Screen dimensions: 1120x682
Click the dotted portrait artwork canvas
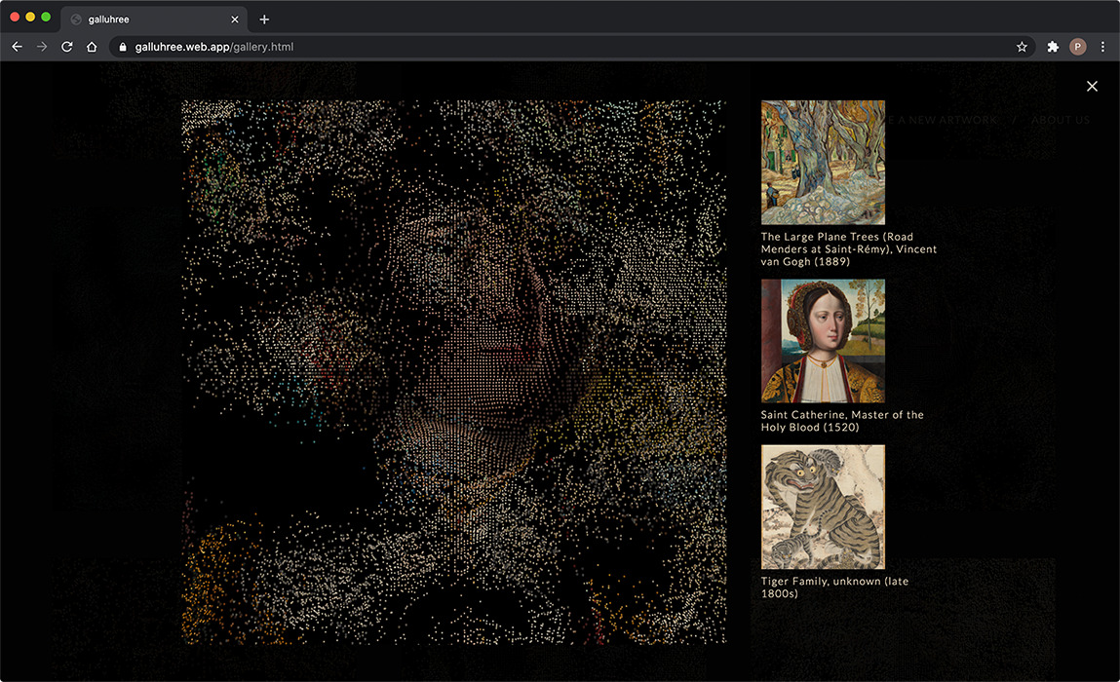click(x=453, y=372)
